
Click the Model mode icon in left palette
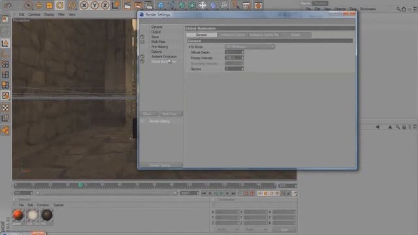coord(5,43)
